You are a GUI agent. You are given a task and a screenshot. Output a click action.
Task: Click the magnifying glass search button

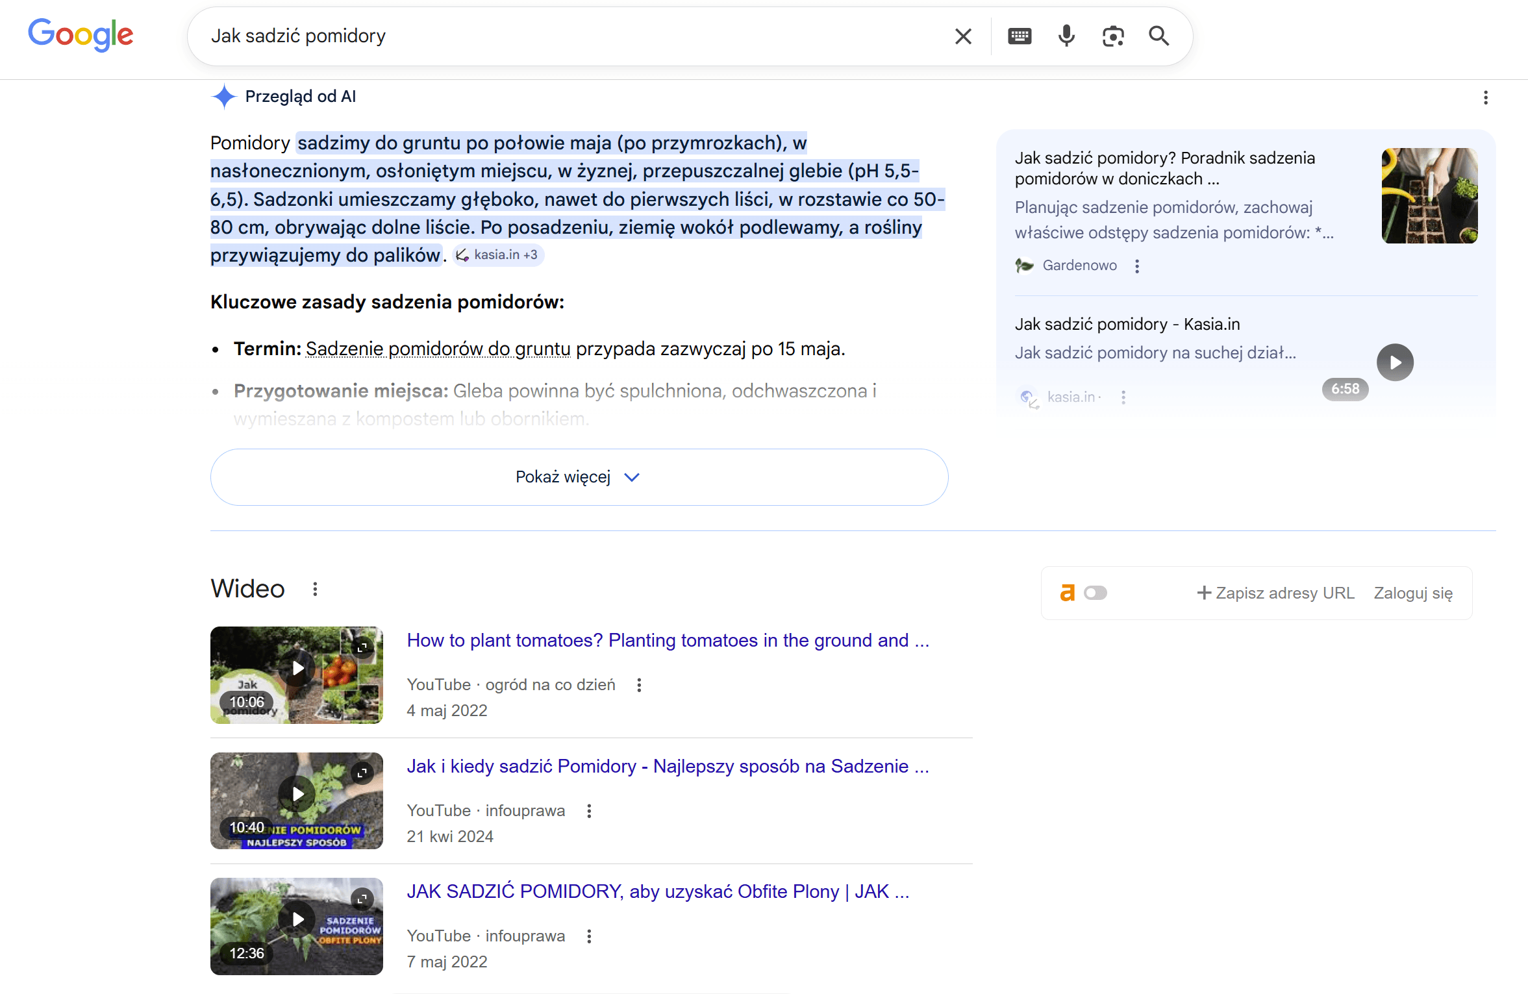(1159, 36)
